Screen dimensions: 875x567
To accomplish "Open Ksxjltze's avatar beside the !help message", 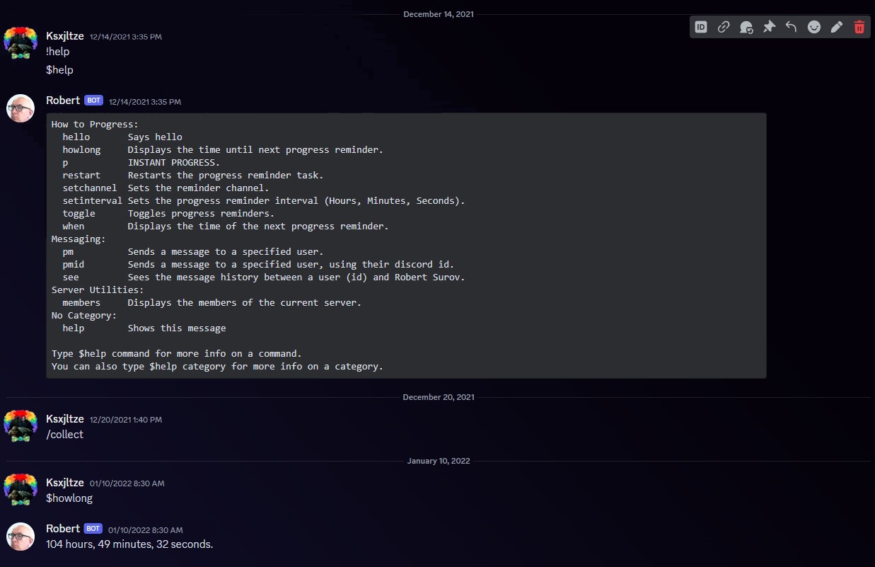I will click(x=21, y=42).
